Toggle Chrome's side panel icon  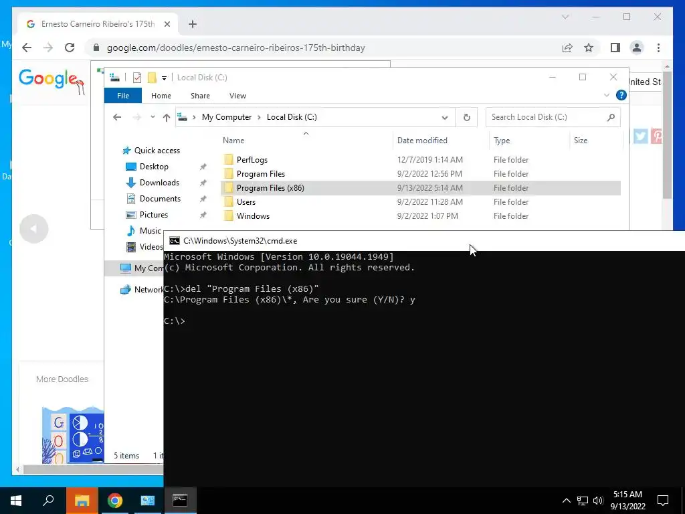(x=615, y=48)
